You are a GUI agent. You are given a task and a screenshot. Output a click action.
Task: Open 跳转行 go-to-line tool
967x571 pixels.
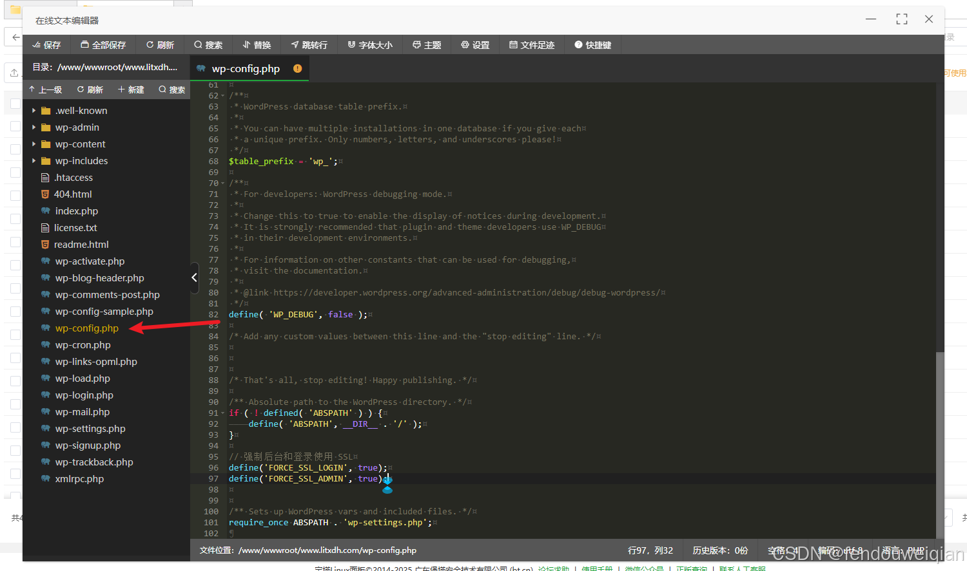tap(309, 45)
